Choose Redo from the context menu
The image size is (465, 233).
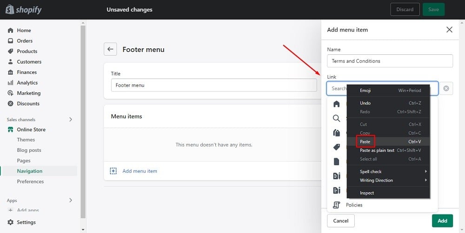point(388,111)
